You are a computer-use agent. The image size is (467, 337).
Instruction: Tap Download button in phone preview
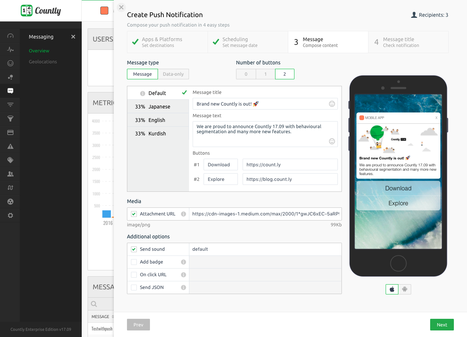tap(398, 189)
